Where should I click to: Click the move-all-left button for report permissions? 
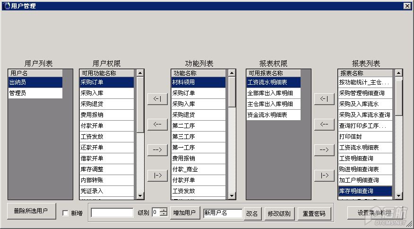[x=324, y=99]
